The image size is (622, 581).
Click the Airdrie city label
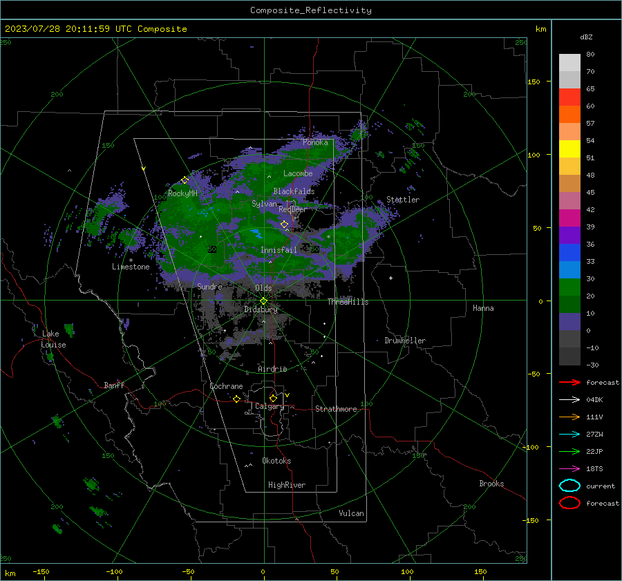(x=272, y=369)
